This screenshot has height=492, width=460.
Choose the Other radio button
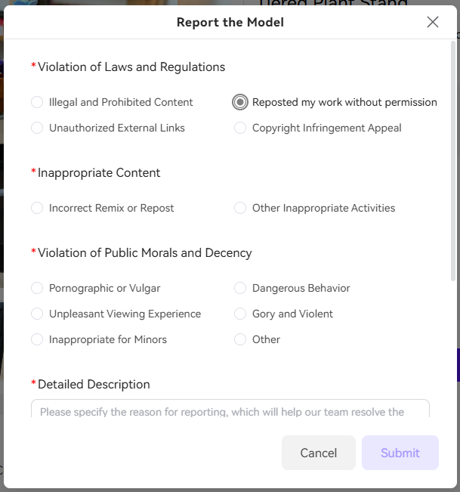point(240,339)
